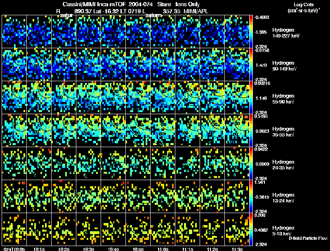Image resolution: width=330 pixels, height=251 pixels.
Task: Select the 55-90 keV panel at 10:15
Action: coord(39,97)
